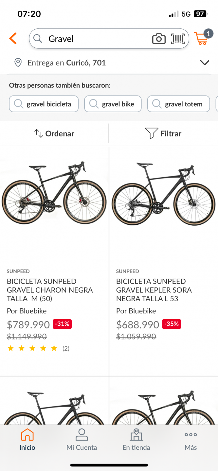Open the Sunpeed Gravel Kepler Sora image
The height and width of the screenshot is (471, 218).
point(163,193)
